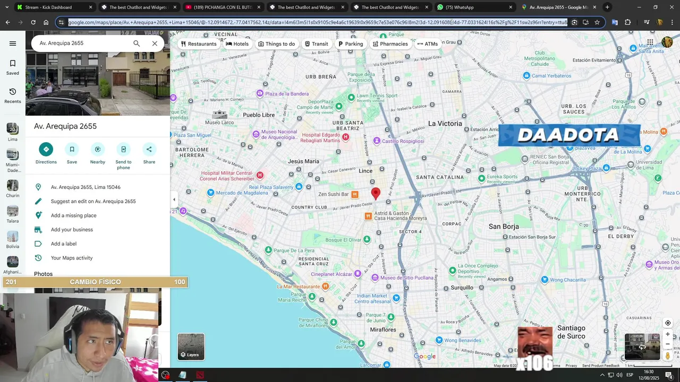Filter map by ATMs
The height and width of the screenshot is (382, 680).
(x=428, y=44)
